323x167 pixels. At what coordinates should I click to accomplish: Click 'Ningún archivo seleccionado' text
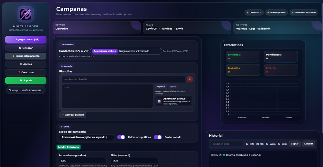(134, 51)
